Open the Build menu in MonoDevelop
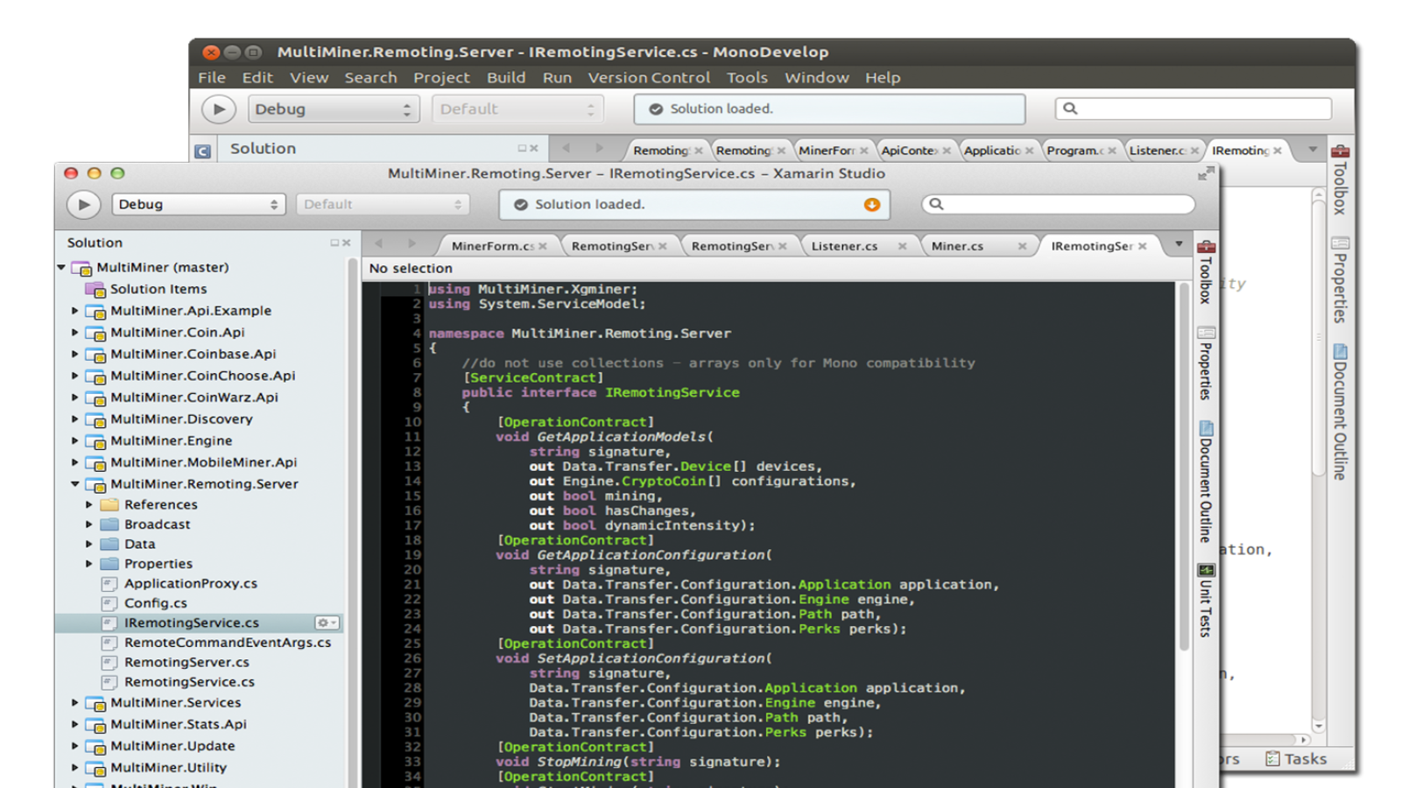The height and width of the screenshot is (788, 1401). 506,78
